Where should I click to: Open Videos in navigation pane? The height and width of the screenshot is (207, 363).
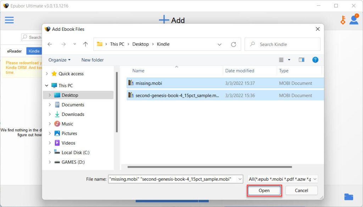pos(68,143)
